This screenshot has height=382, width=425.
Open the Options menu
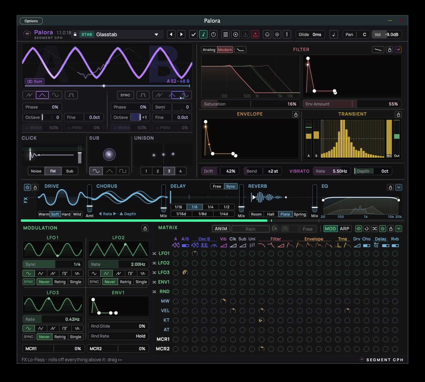tap(31, 21)
